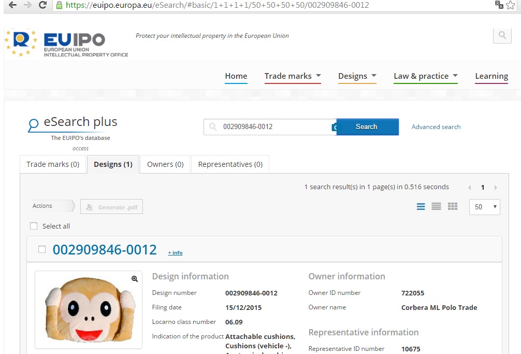Select the representative ID number 10675
Image resolution: width=521 pixels, height=354 pixels.
[x=411, y=349]
